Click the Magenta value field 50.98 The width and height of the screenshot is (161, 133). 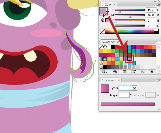pyautogui.click(x=151, y=15)
